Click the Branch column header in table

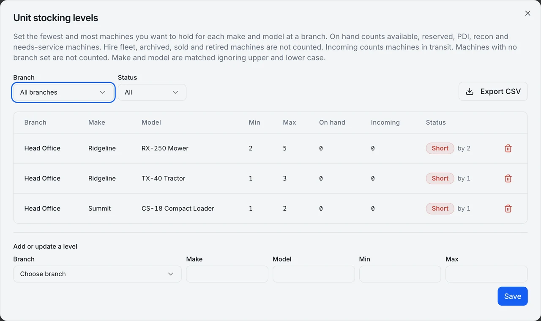tap(35, 122)
